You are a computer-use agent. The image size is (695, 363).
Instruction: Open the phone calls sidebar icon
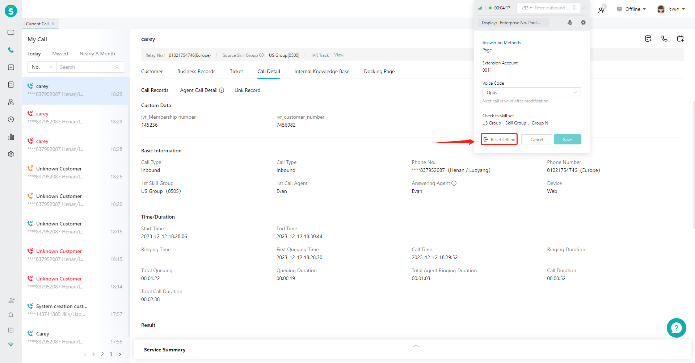11,50
